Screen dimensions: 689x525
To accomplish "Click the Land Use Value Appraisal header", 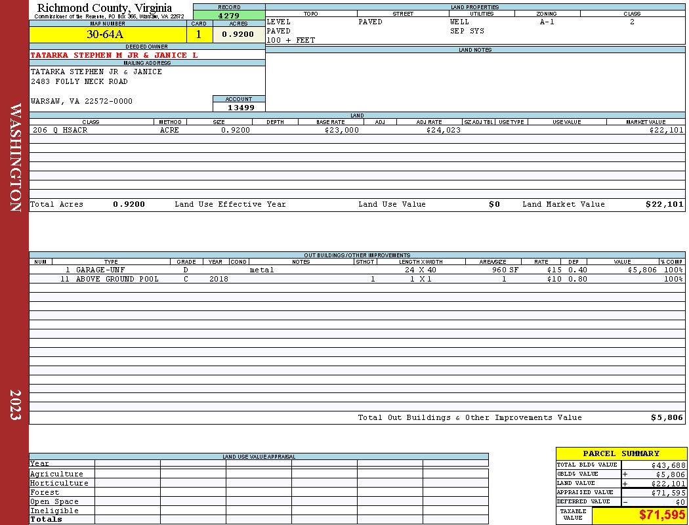I will 259,457.
